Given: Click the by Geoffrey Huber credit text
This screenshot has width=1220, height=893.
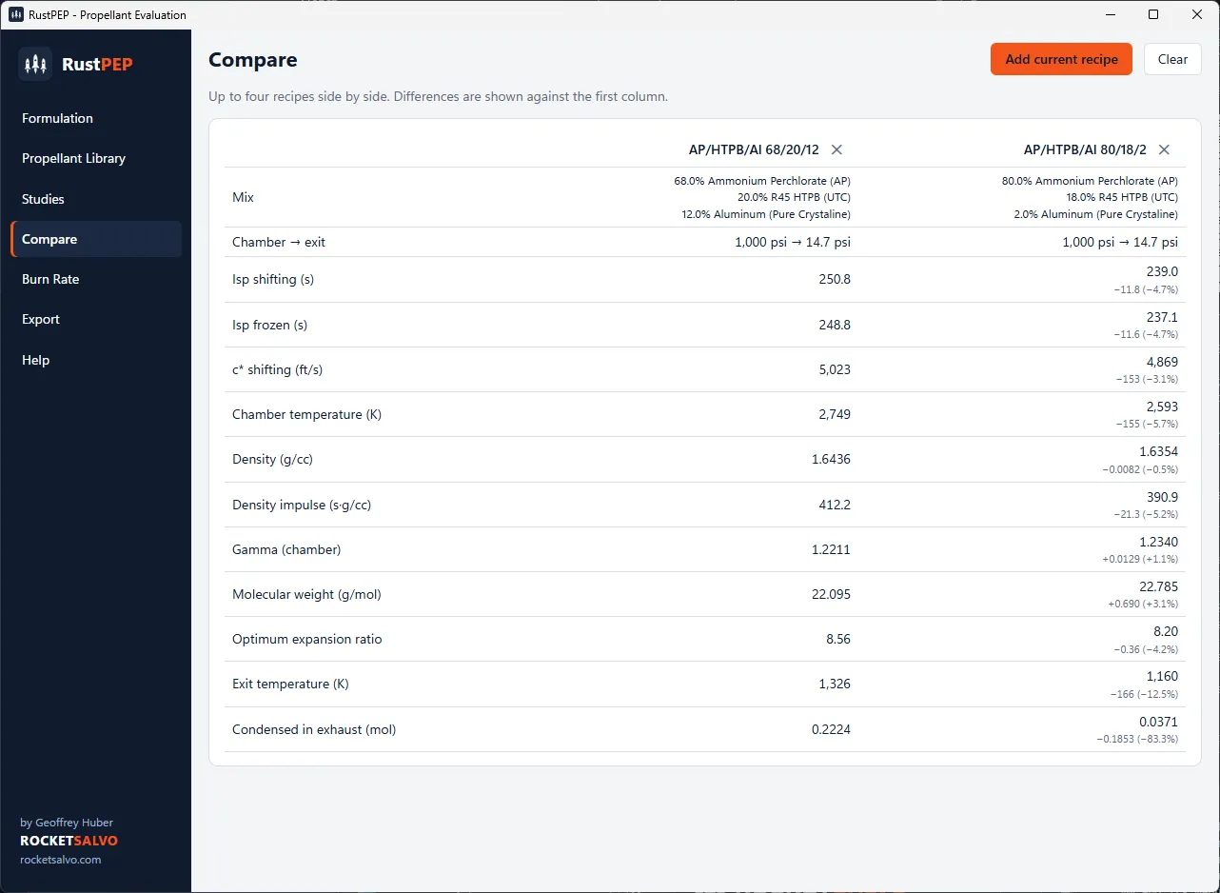Looking at the screenshot, I should [x=67, y=823].
